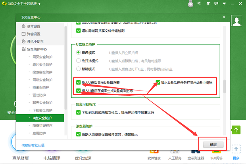
Task: Toggle 当默认浏览器设置被修改时 checkbox
Action: (78, 134)
